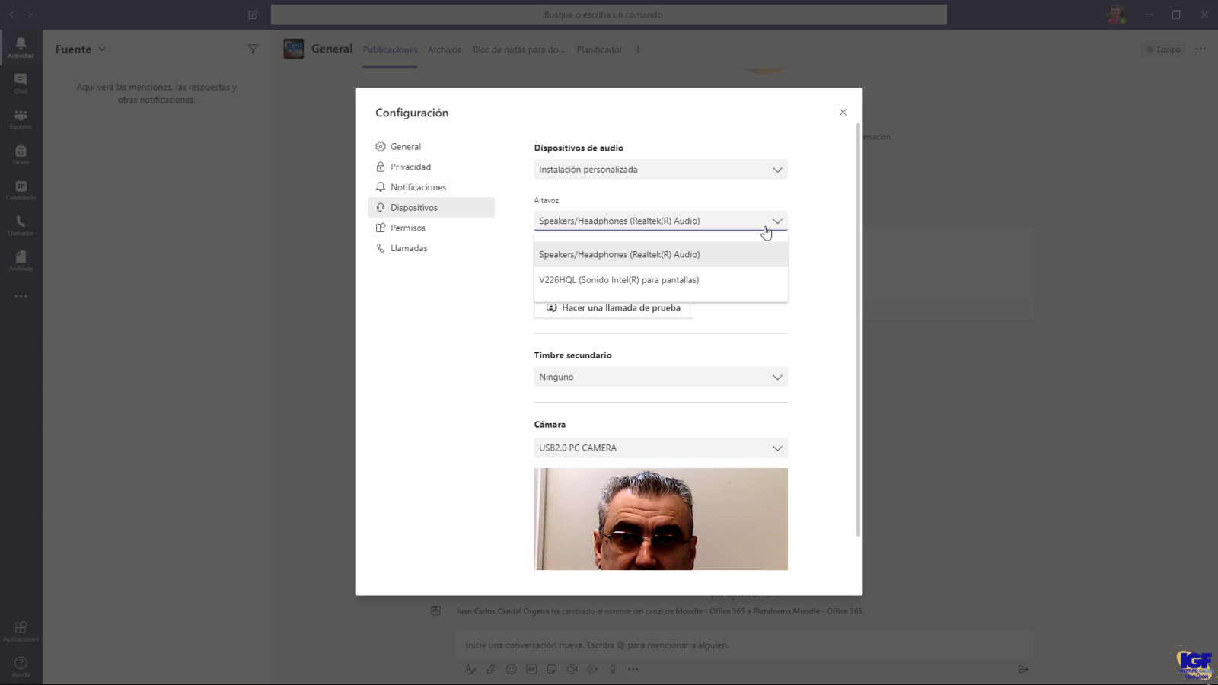Open the Archivos sidebar icon
Image resolution: width=1218 pixels, height=685 pixels.
coord(21,261)
